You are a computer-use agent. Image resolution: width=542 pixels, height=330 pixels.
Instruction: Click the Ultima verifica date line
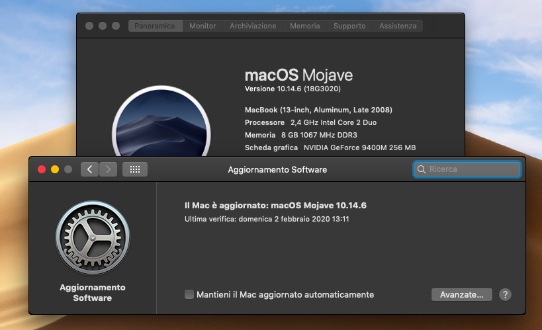[267, 219]
